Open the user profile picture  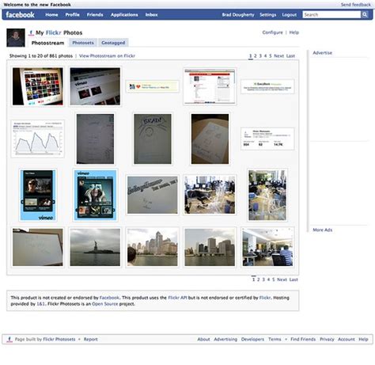pyautogui.click(x=16, y=38)
